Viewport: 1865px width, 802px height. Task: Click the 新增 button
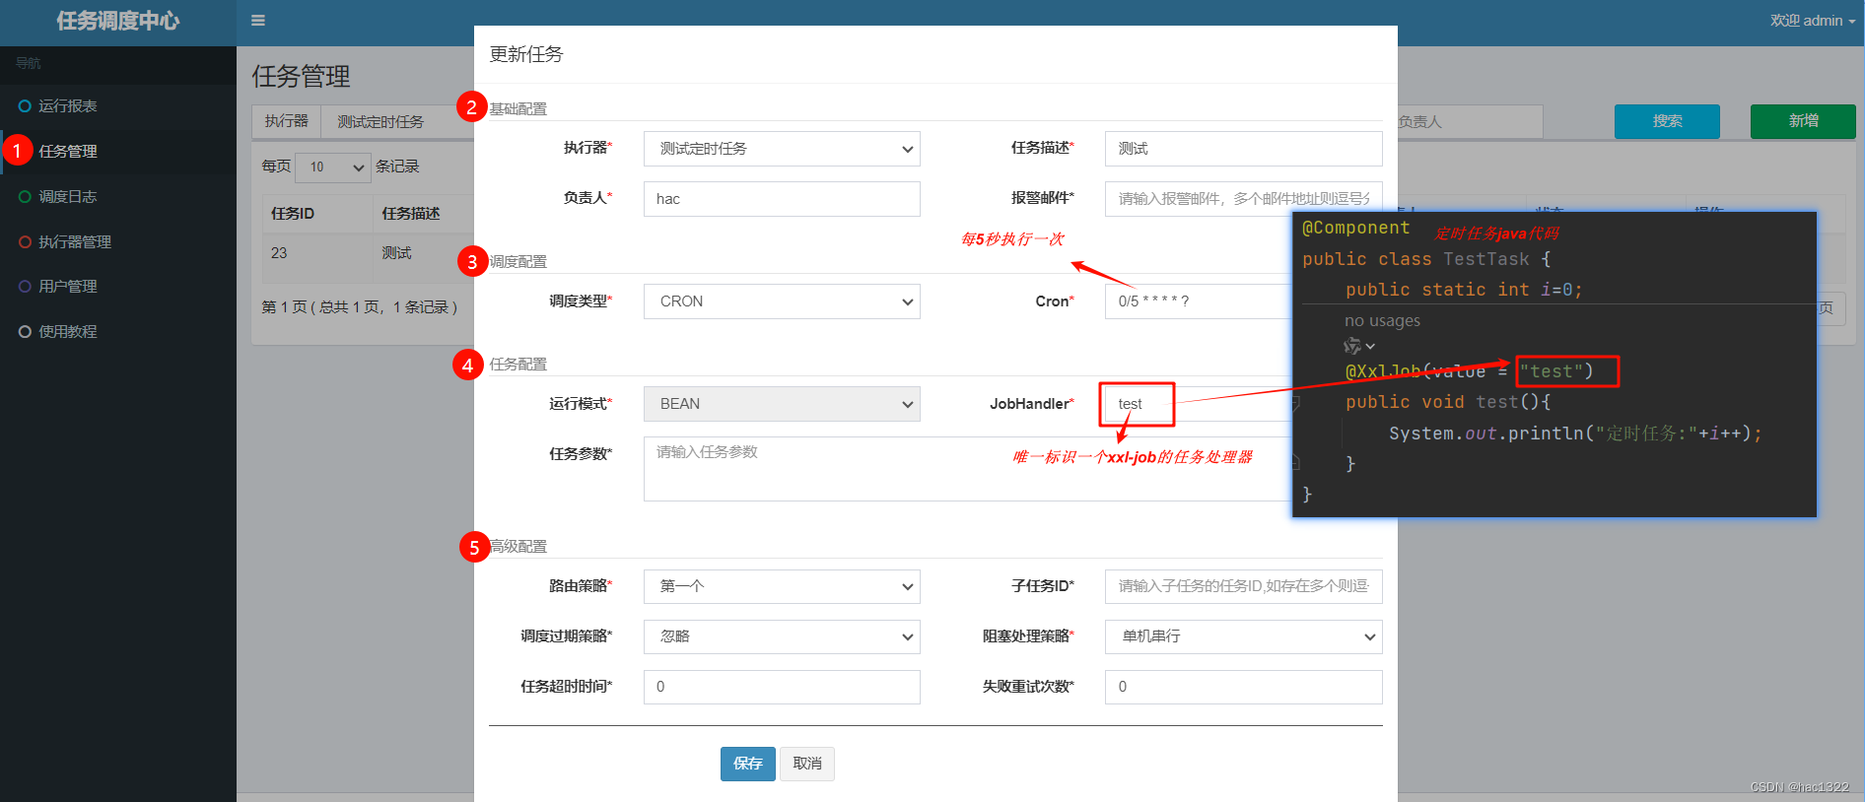pos(1803,121)
